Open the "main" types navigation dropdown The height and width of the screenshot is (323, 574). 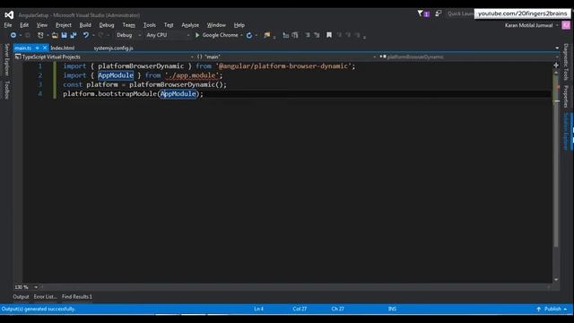click(286, 57)
